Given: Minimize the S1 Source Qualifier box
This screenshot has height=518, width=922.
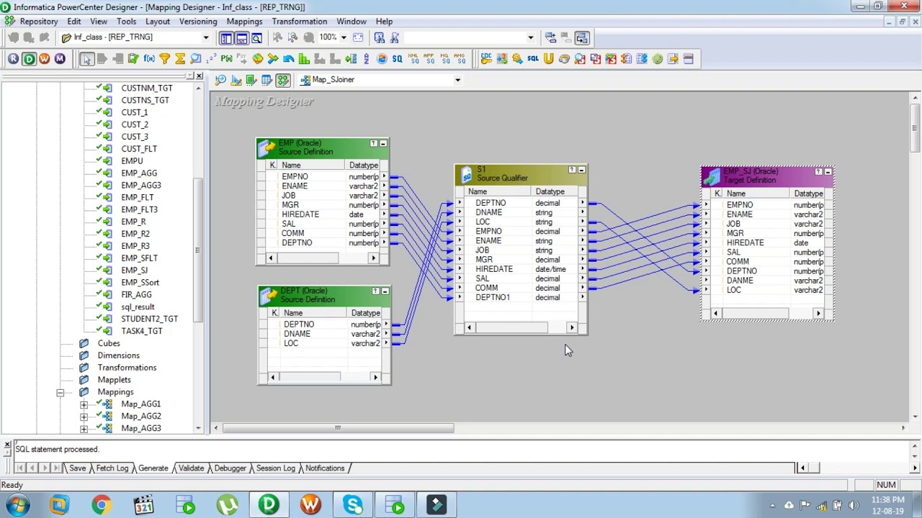Looking at the screenshot, I should tap(582, 171).
